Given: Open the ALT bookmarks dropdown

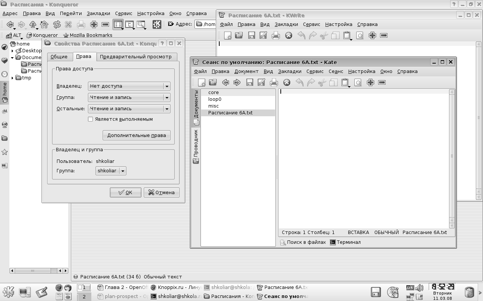Looking at the screenshot, I should (x=14, y=35).
